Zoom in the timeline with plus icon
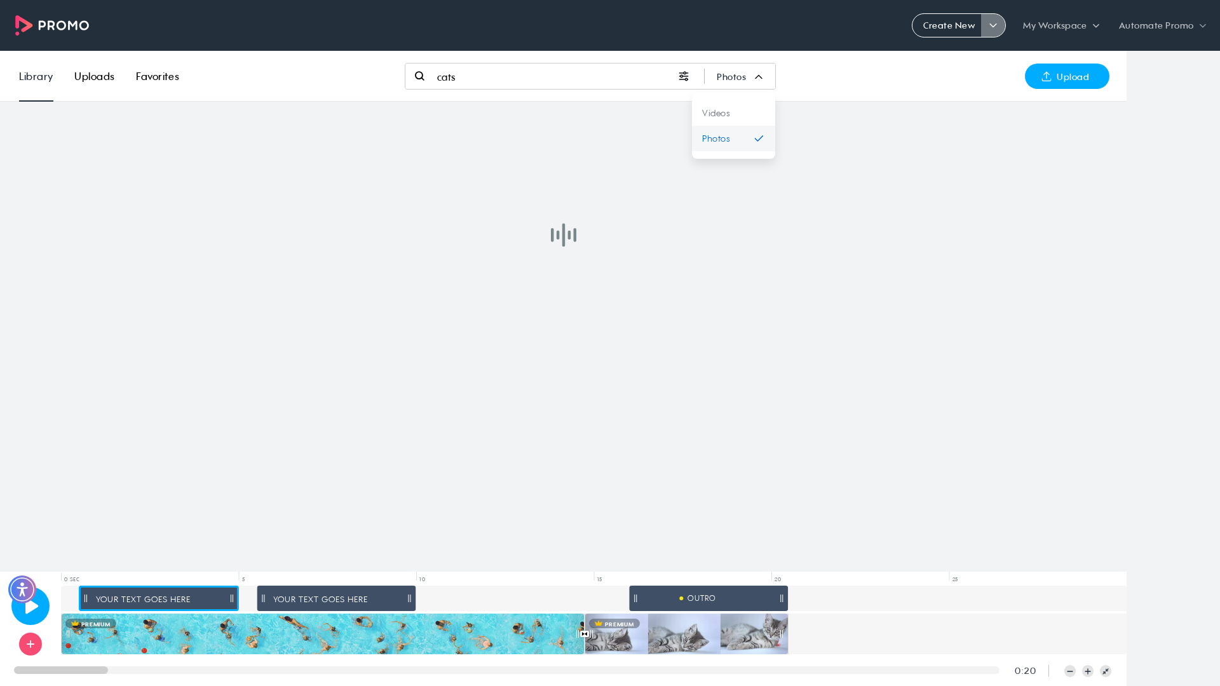Screen dimensions: 1220x686 [x=1088, y=671]
